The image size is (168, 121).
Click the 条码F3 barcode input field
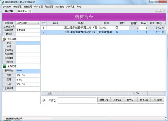[77, 100]
